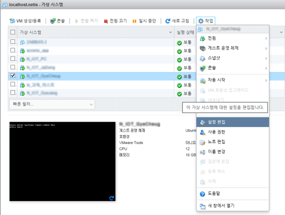Check the N_IOT_JaDong row checkbox
Screen dimensions: 285x215
[13, 67]
